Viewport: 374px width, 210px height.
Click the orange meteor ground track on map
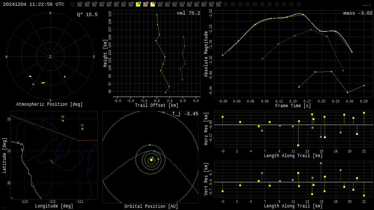click(x=52, y=162)
